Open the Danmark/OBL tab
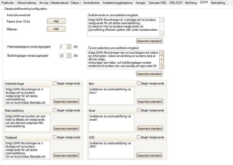 (158, 3)
